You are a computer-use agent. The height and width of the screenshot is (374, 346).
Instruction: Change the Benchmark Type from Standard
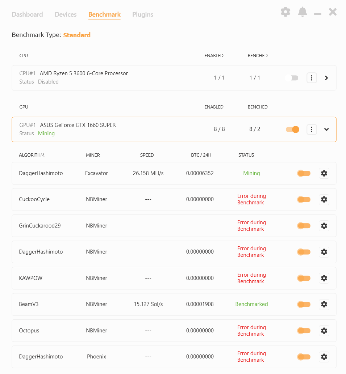tap(77, 35)
